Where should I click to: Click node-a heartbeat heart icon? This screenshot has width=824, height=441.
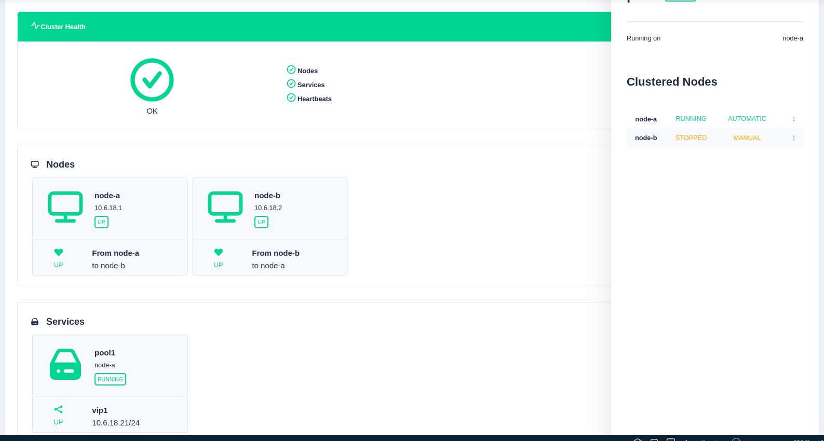[x=59, y=252]
